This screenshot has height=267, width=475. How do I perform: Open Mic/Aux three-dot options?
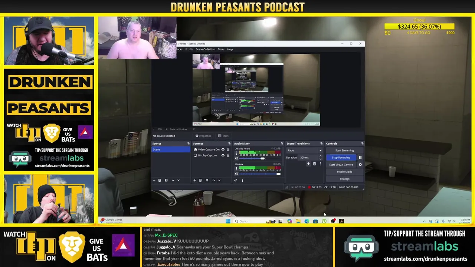(236, 168)
